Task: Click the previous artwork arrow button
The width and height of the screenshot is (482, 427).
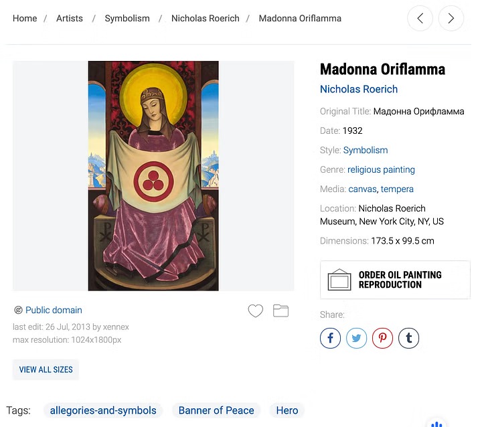Action: tap(420, 19)
